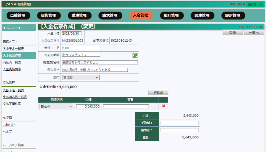Click the 小計 value 5,643,000
266x152 pixels.
pyautogui.click(x=191, y=116)
